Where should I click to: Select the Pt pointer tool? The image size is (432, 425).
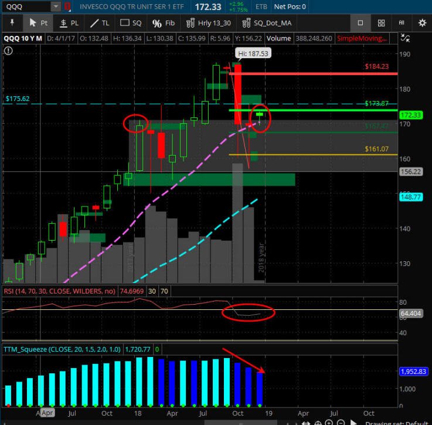tap(38, 23)
